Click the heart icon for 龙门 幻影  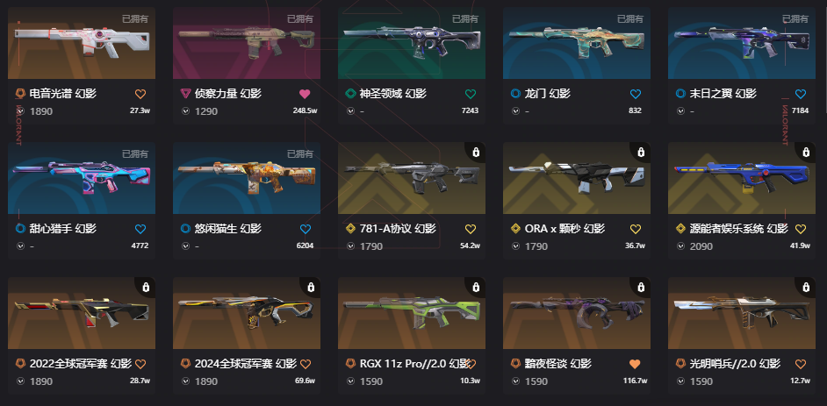(x=636, y=94)
